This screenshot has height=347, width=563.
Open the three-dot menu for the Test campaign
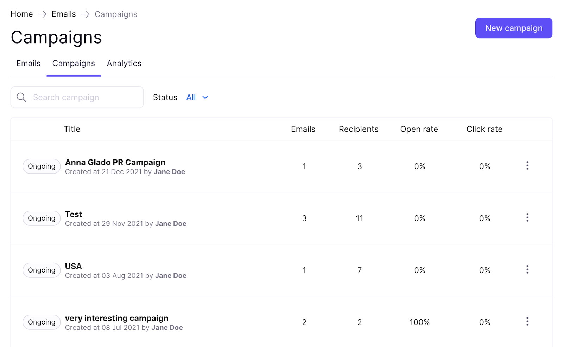coord(527,218)
